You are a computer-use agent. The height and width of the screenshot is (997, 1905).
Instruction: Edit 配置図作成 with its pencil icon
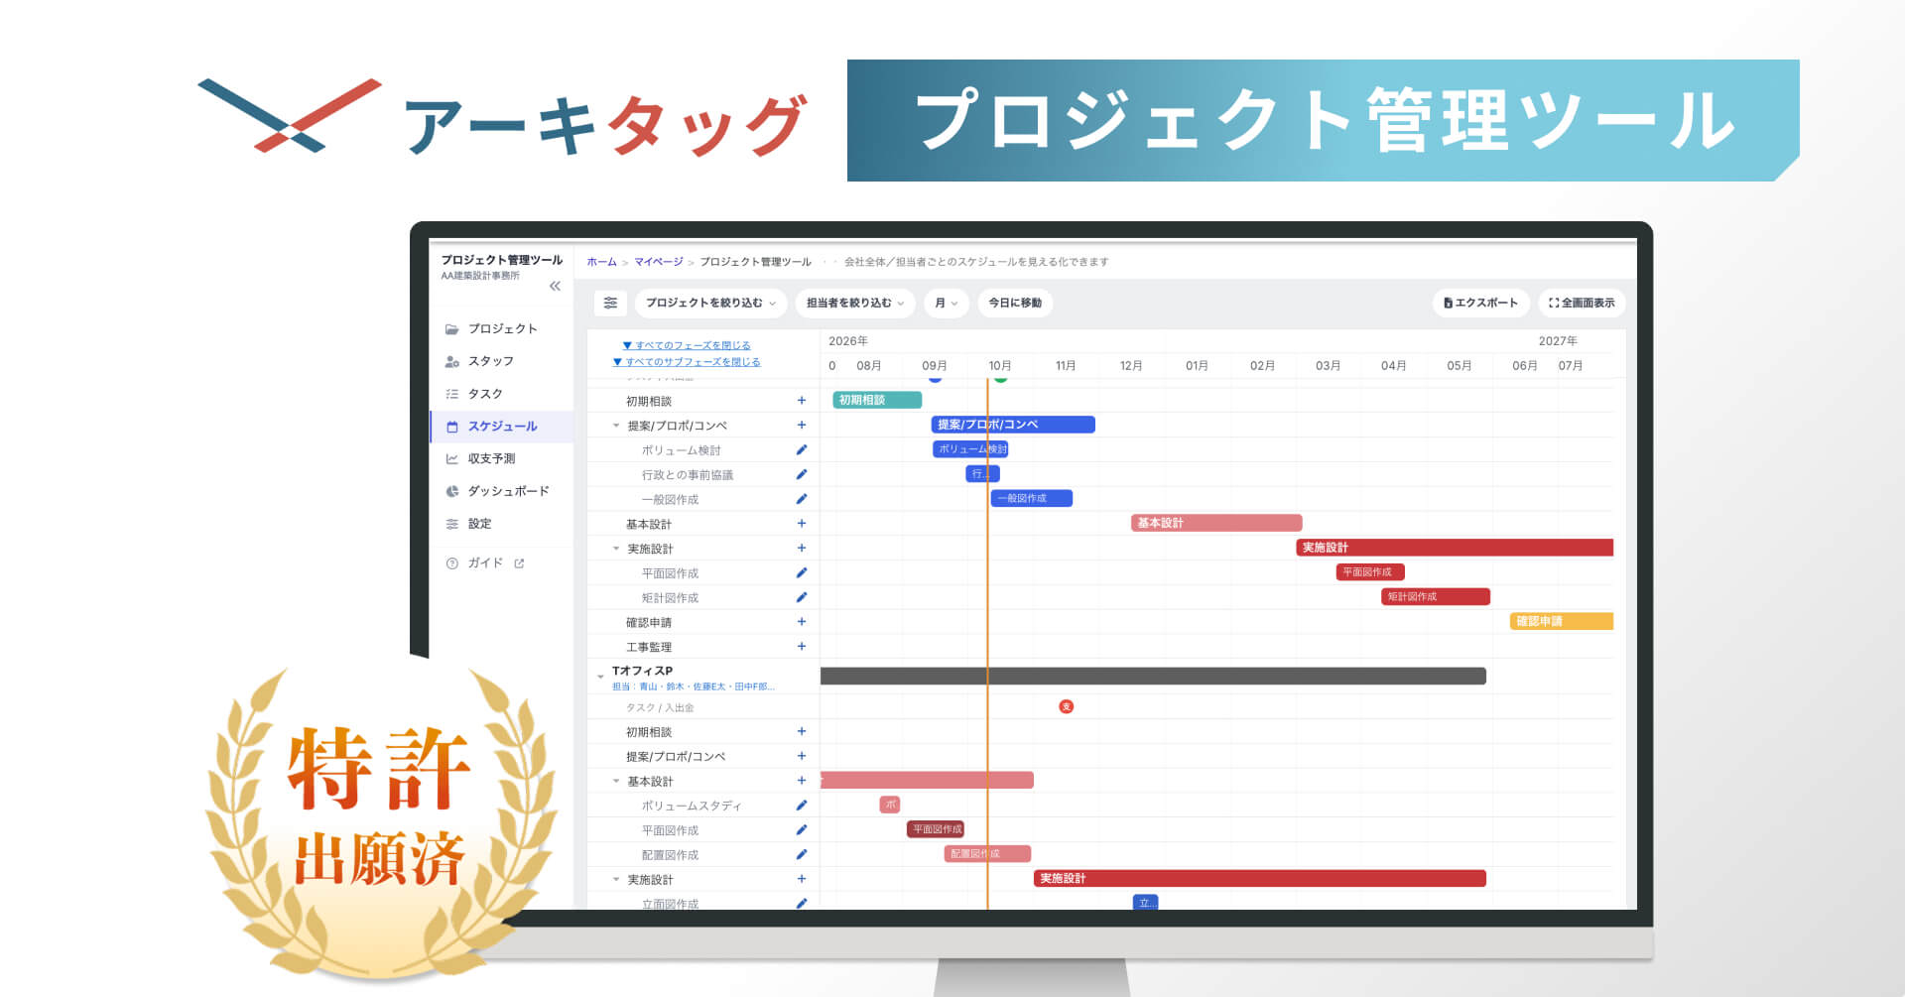click(802, 854)
